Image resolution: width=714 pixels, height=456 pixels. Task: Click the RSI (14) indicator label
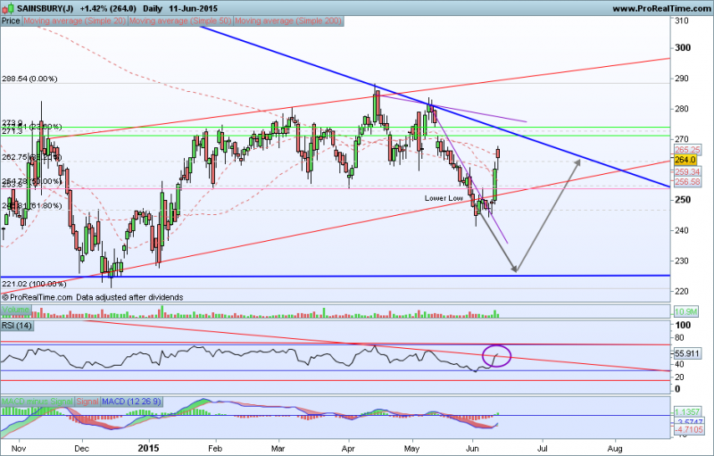(18, 326)
